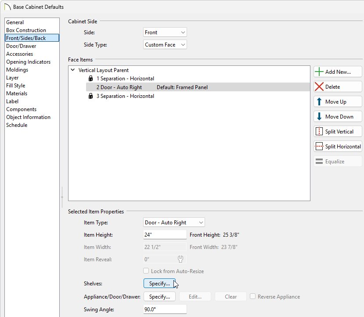364x317 pixels.
Task: Go to the Materials panel
Action: point(17,94)
